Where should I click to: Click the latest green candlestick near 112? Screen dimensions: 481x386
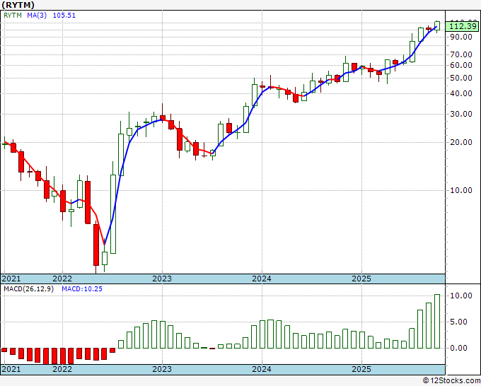pyautogui.click(x=437, y=26)
